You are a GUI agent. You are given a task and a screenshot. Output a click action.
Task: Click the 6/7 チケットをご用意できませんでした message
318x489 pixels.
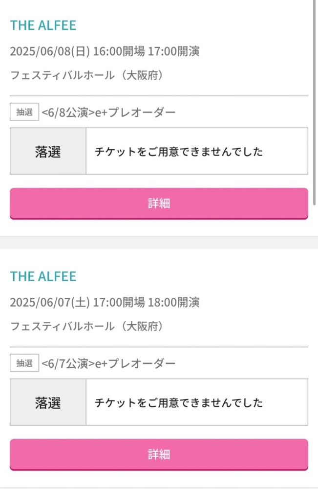(x=178, y=403)
